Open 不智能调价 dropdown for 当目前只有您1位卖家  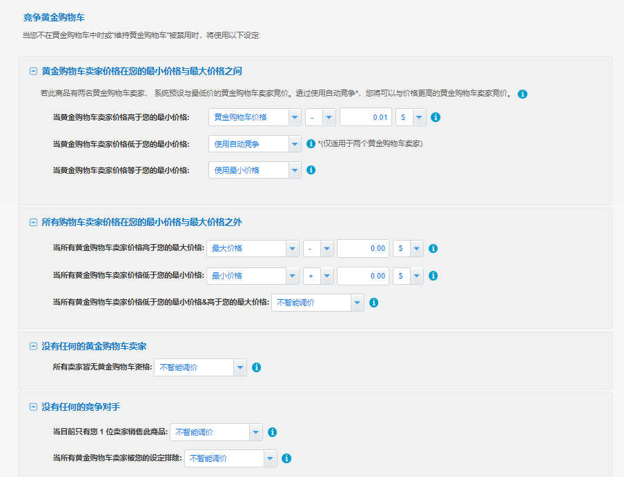click(216, 432)
